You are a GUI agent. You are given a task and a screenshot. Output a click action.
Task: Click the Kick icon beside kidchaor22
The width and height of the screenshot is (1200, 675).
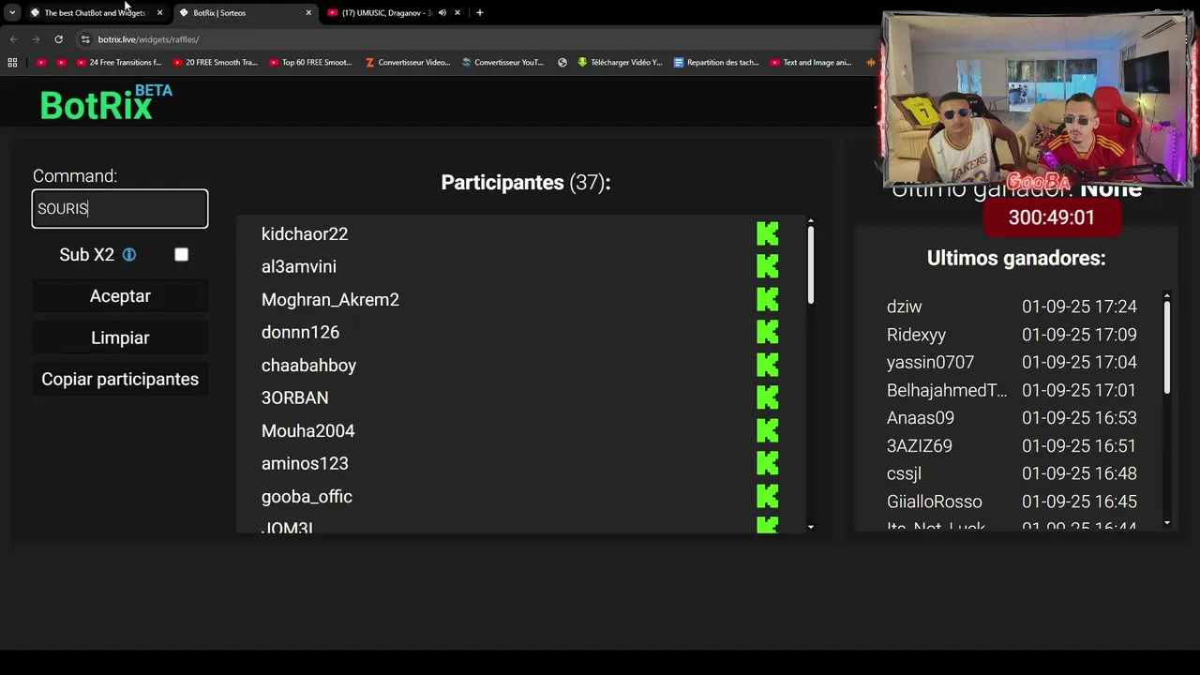pyautogui.click(x=768, y=234)
